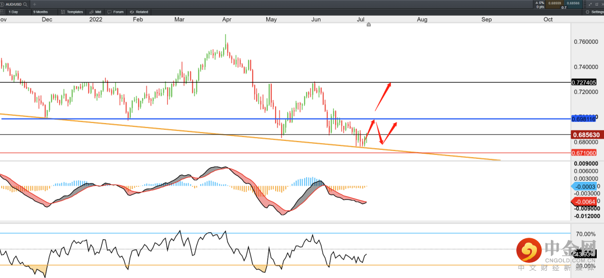The height and width of the screenshot is (278, 604).
Task: Show Related instruments
Action: pyautogui.click(x=139, y=12)
